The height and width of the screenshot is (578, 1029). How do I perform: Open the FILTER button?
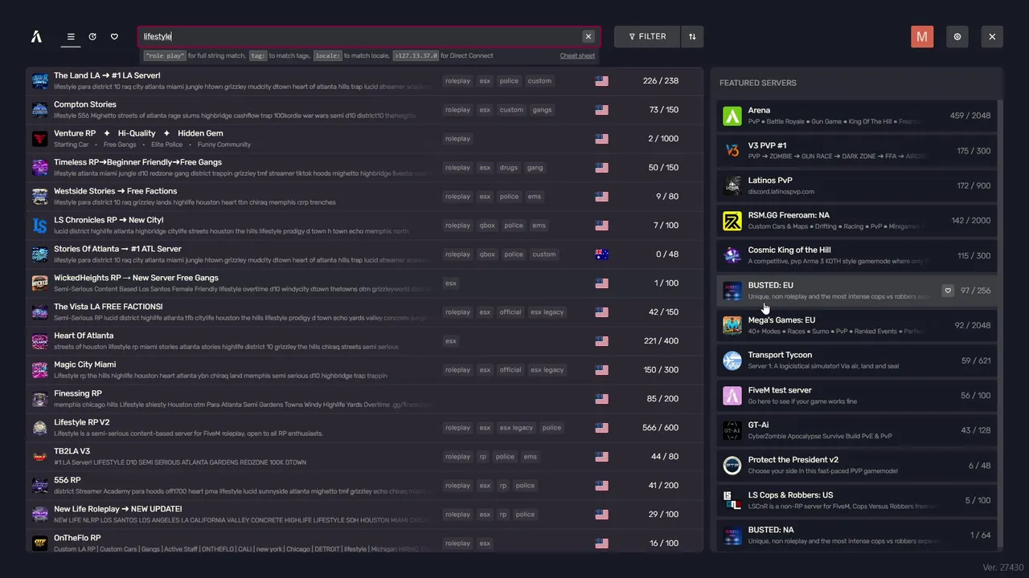647,36
